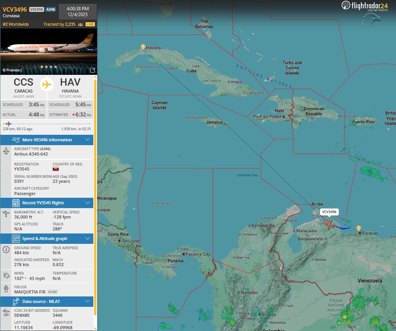396x331 pixels.
Task: Click the Mach 0.832 value
Action: tap(58, 265)
